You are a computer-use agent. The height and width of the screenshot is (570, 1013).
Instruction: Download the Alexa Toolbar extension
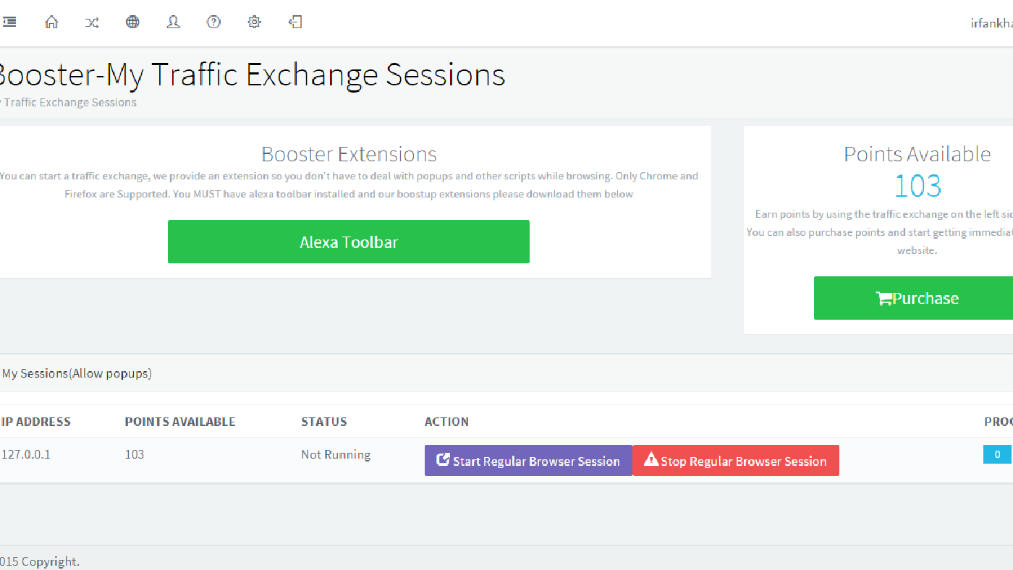point(348,242)
